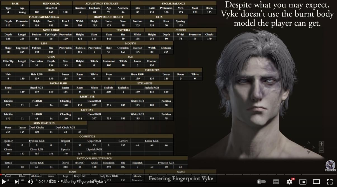Play the video
Viewport: 337px width, 187px height.
(x=4, y=182)
